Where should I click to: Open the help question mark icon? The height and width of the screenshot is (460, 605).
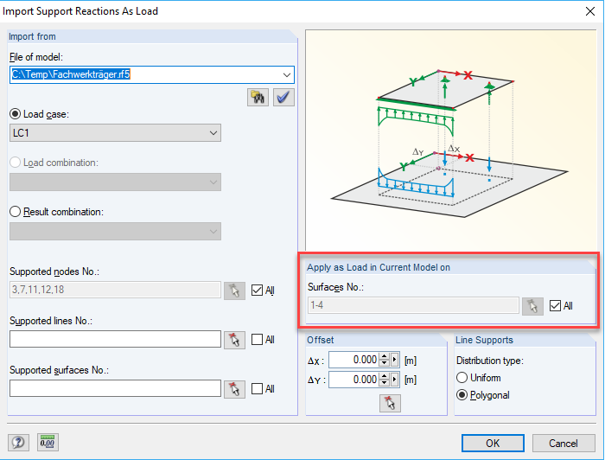coord(18,442)
